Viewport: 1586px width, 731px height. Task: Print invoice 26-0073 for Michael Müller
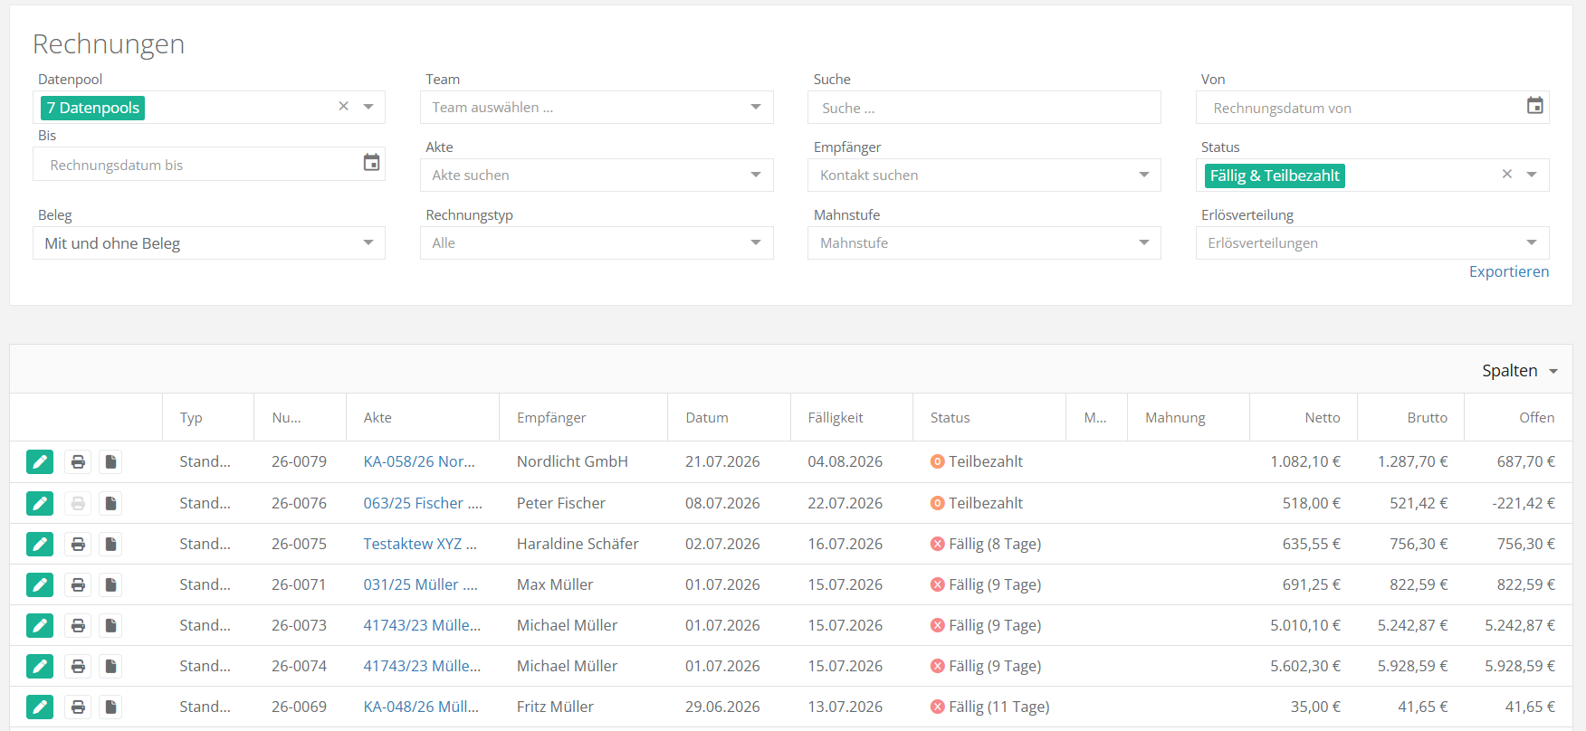point(78,625)
